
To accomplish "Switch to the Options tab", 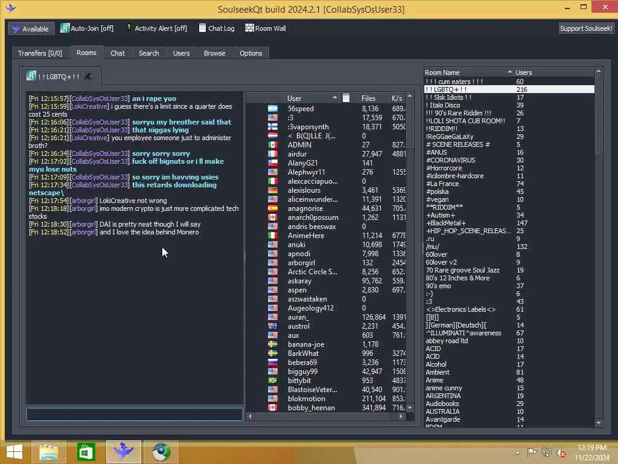I will coord(250,53).
